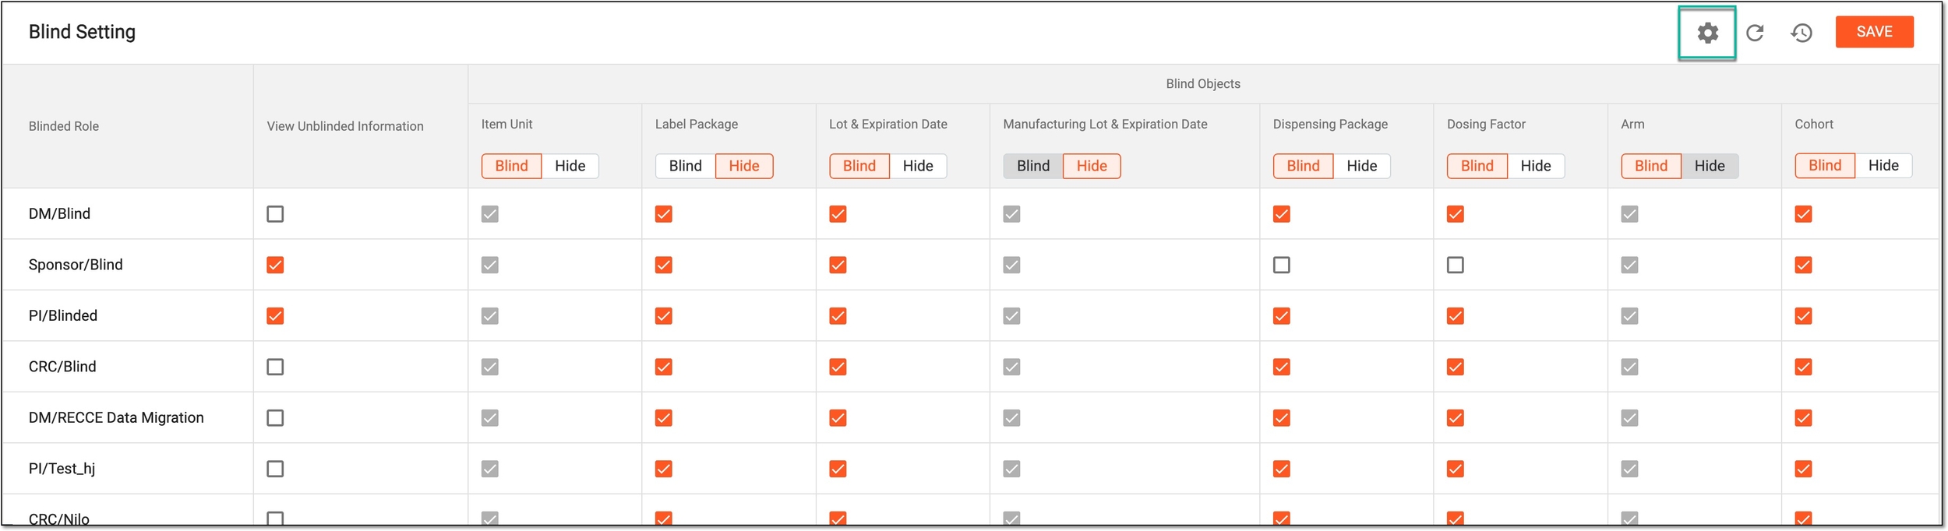Uncheck Dispensing Package for PI/Test_hj
The image size is (1948, 531).
[x=1282, y=469]
